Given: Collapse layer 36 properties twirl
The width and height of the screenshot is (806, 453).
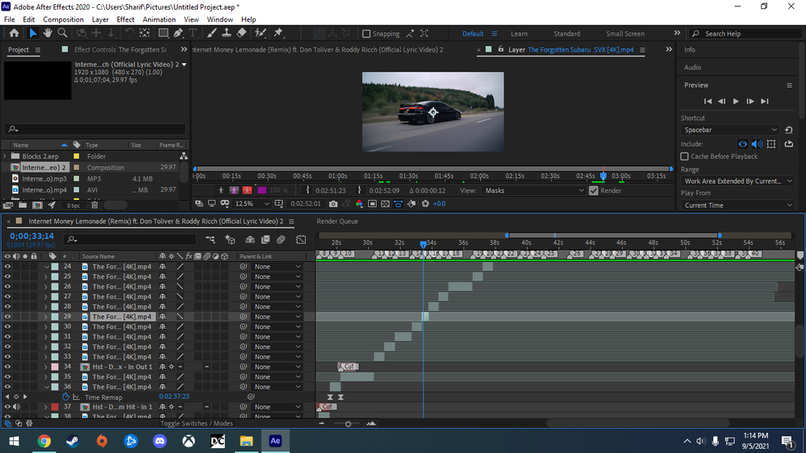Looking at the screenshot, I should 46,387.
